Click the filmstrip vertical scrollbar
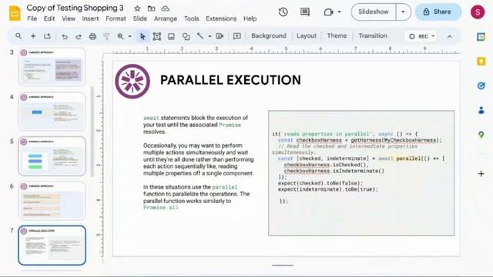This screenshot has width=493, height=277. tap(92, 132)
